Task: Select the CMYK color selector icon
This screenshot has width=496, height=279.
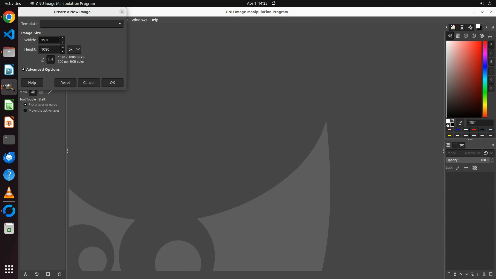Action: 458,36
